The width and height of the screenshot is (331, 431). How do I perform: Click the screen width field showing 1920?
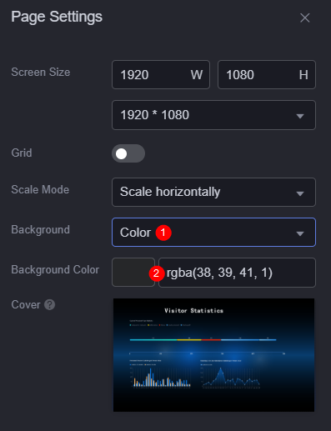click(161, 75)
